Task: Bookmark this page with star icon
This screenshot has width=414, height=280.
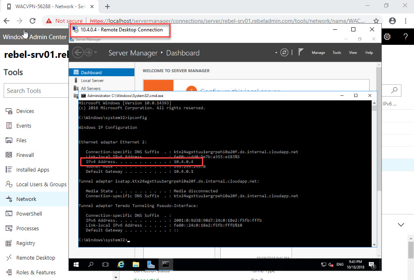Action: pyautogui.click(x=376, y=21)
